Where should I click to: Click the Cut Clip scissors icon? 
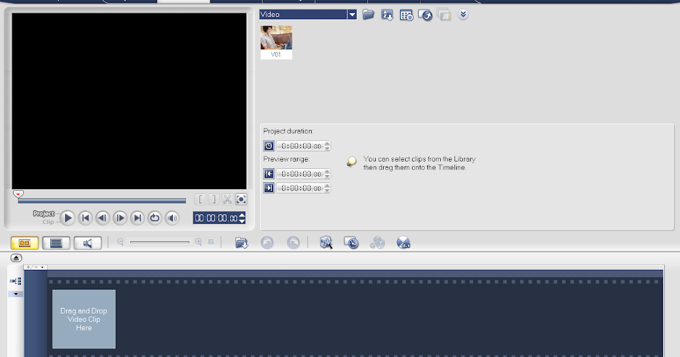[x=227, y=199]
